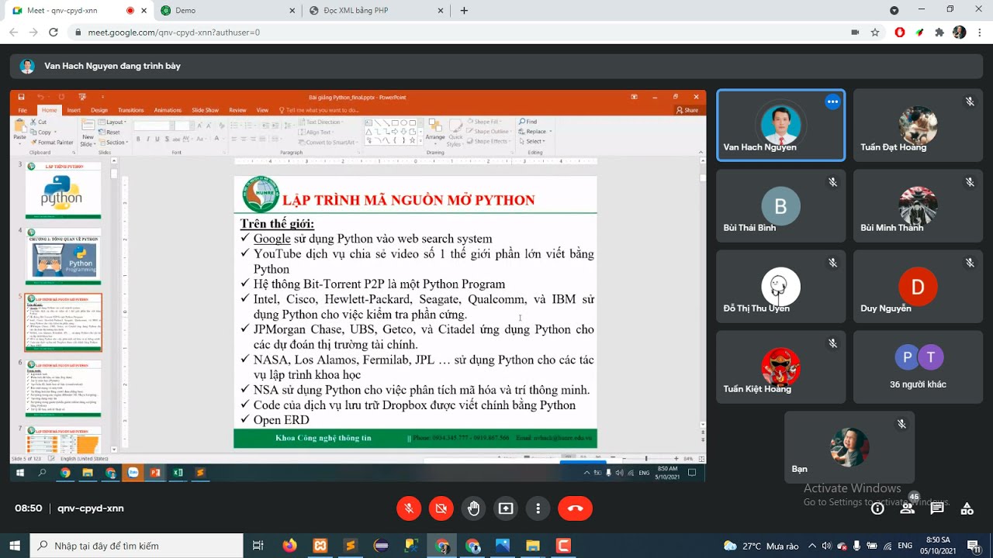993x558 pixels.
Task: Select the Duy Nguyễn participant tile
Action: click(918, 287)
